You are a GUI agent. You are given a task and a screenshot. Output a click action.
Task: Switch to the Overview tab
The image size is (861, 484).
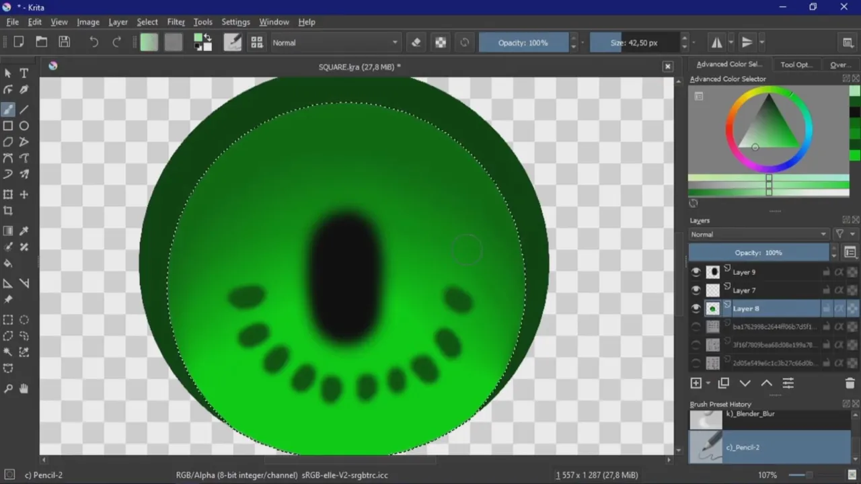click(x=840, y=65)
